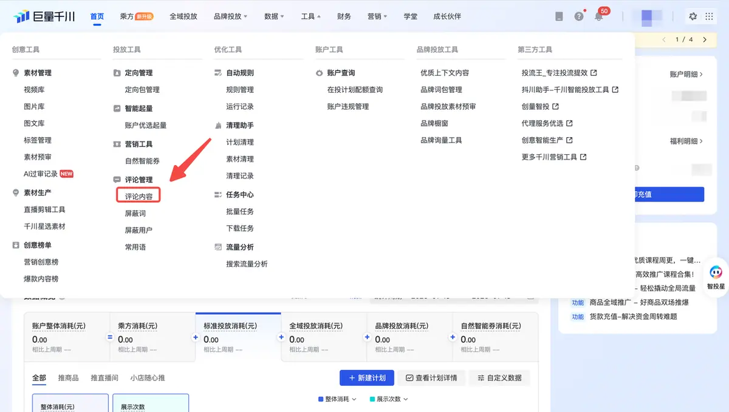Open 屏蔽词 item
729x412 pixels.
(135, 214)
